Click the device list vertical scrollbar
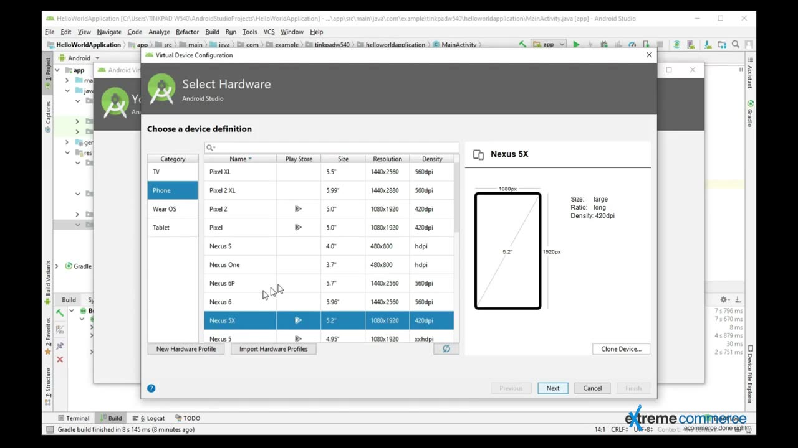This screenshot has width=798, height=448. 457,199
